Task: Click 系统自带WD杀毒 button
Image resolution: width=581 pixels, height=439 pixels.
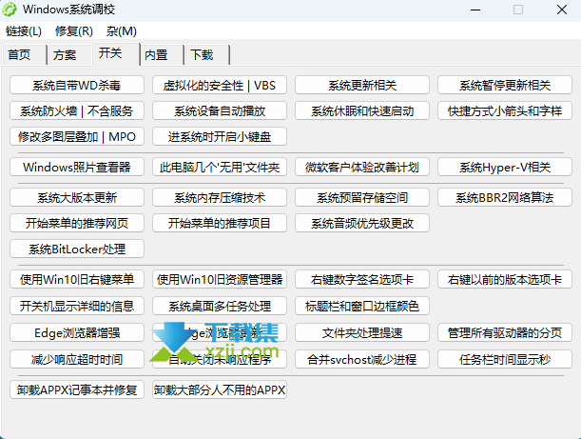Action: 77,86
